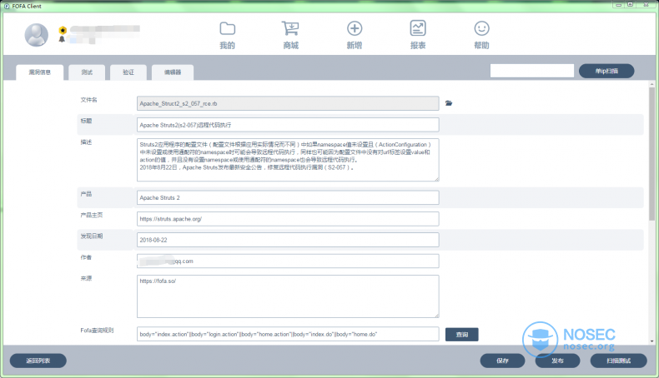Viewport: 659px width, 378px height.
Task: Click the 来源 text area resize grip
Action: coord(436,316)
